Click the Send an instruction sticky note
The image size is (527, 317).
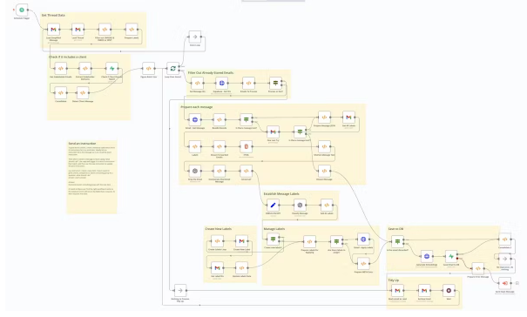(91, 177)
